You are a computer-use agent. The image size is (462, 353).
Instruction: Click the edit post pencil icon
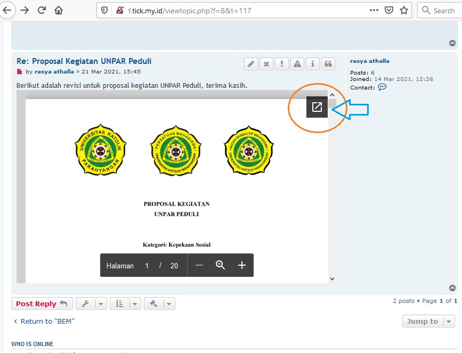click(x=251, y=64)
